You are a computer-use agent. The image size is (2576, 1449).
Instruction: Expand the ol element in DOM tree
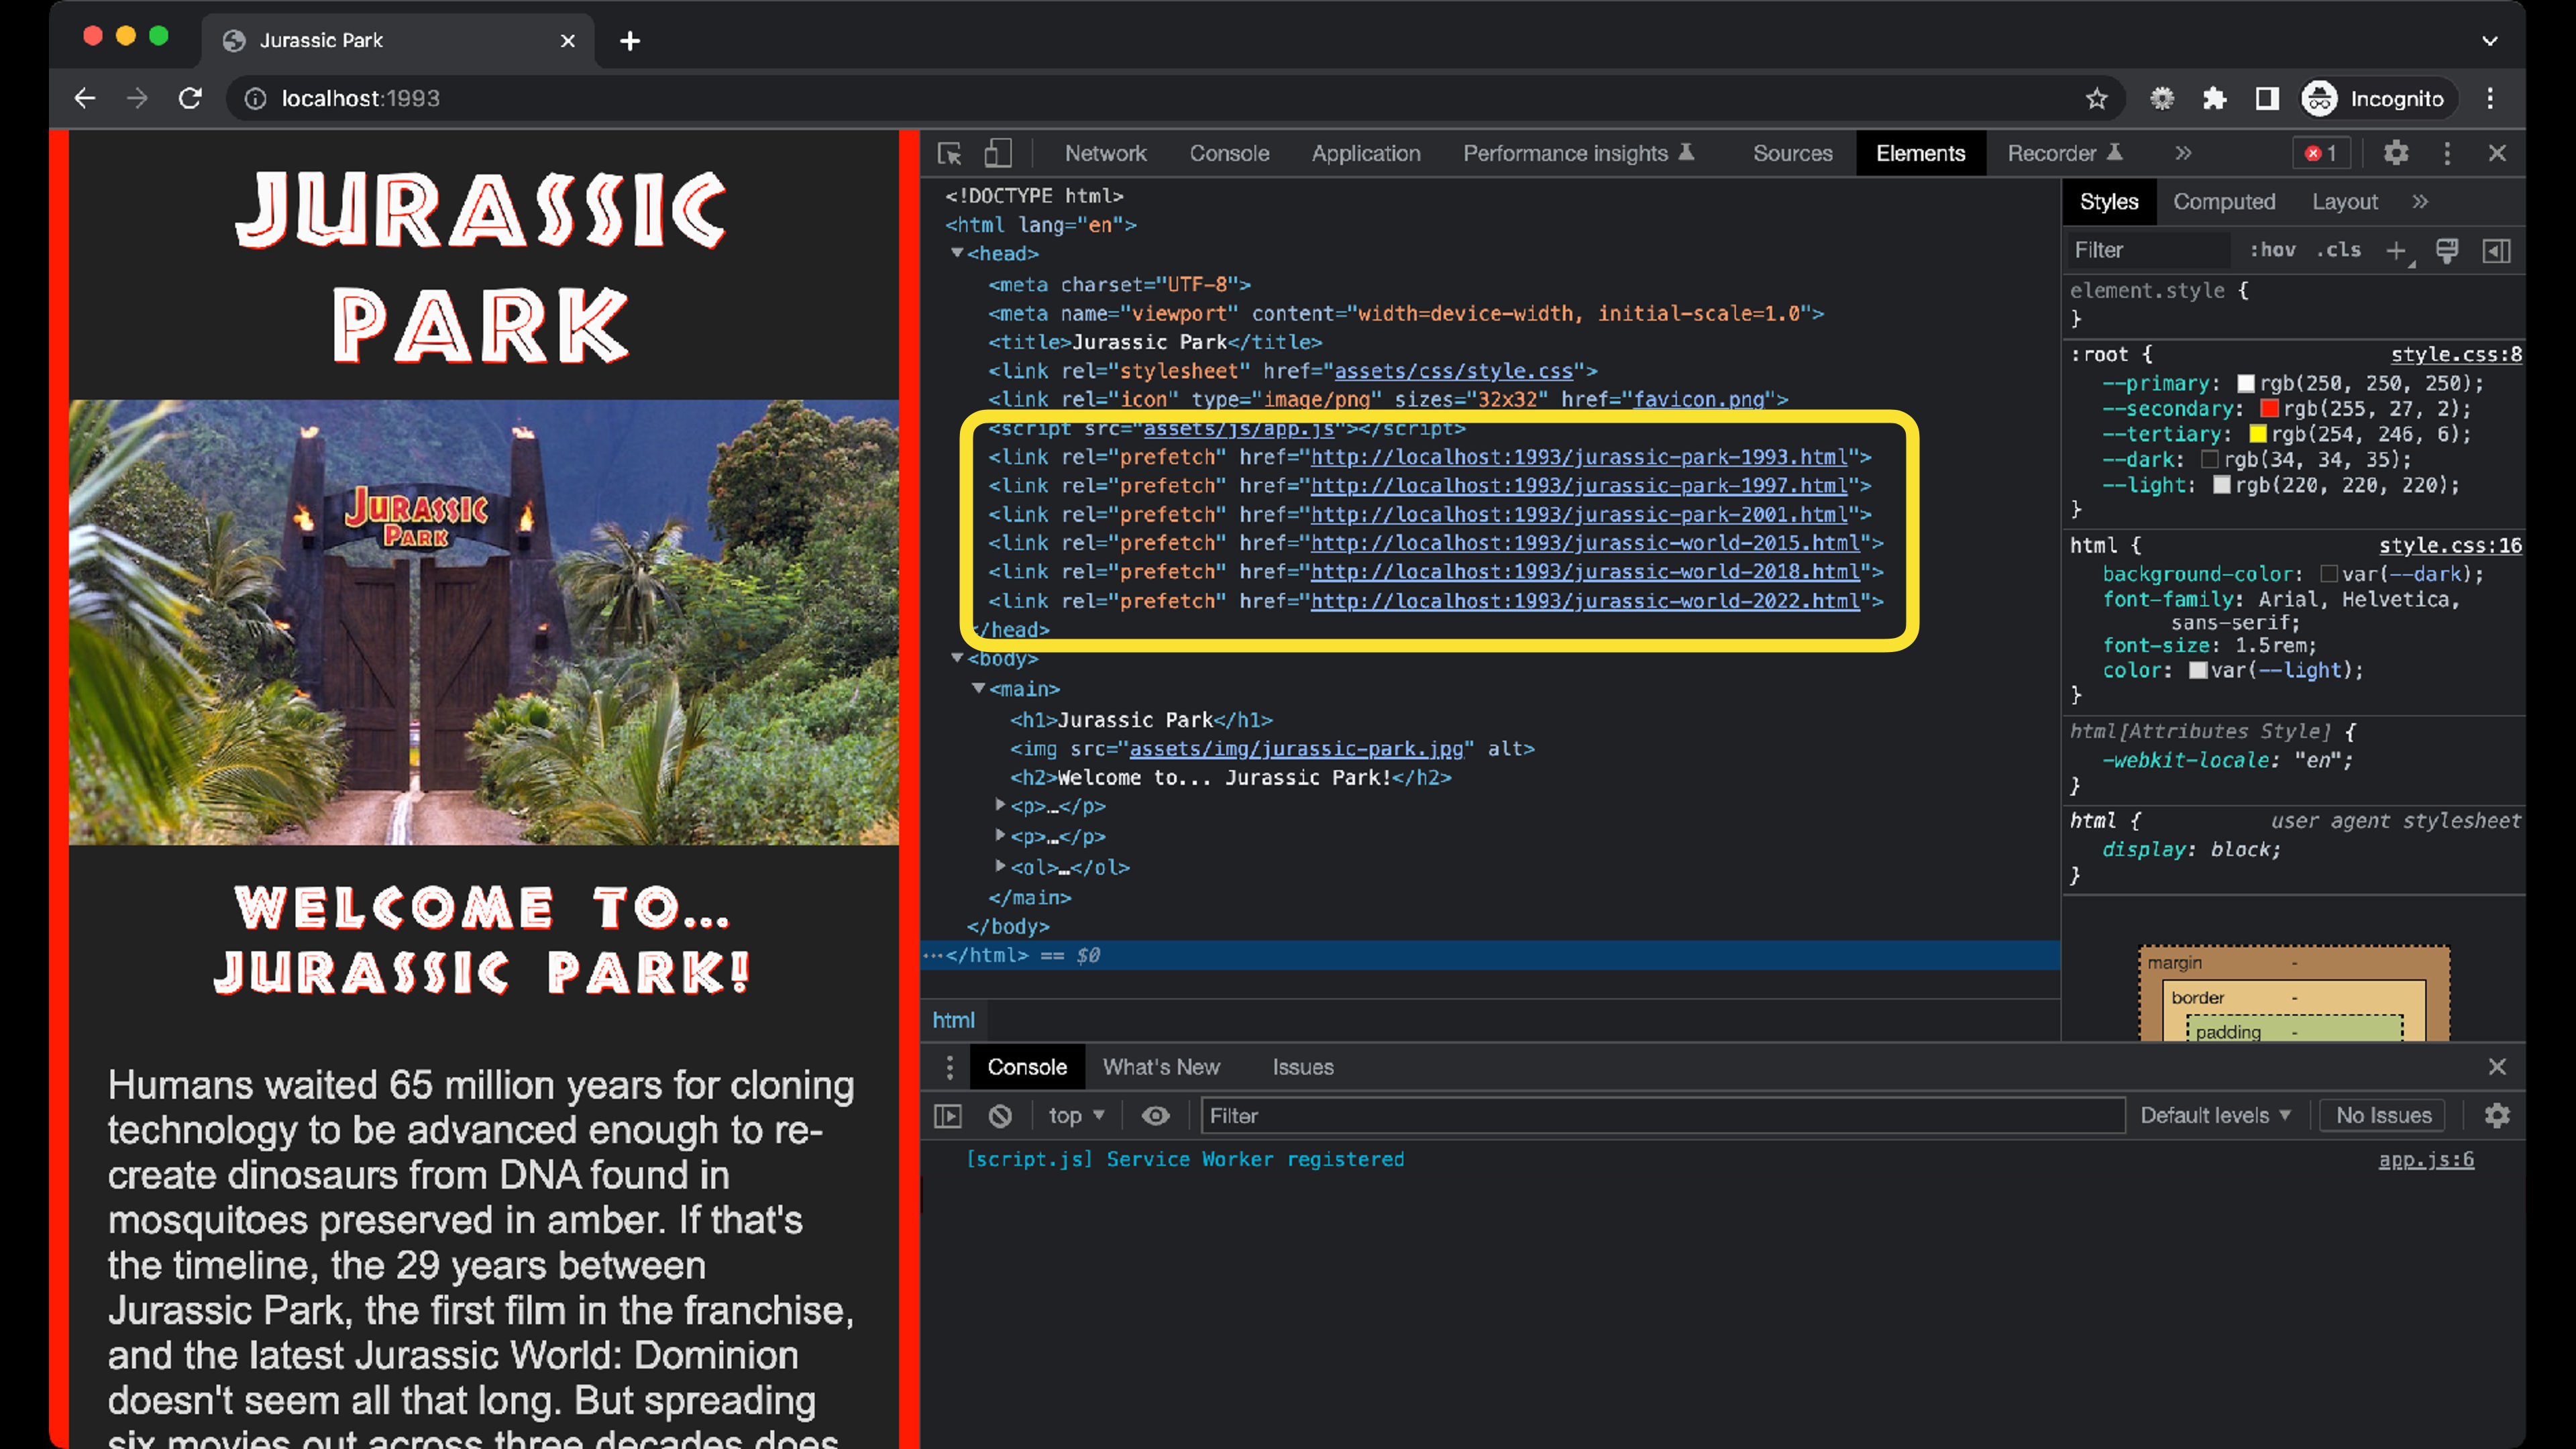[1000, 866]
